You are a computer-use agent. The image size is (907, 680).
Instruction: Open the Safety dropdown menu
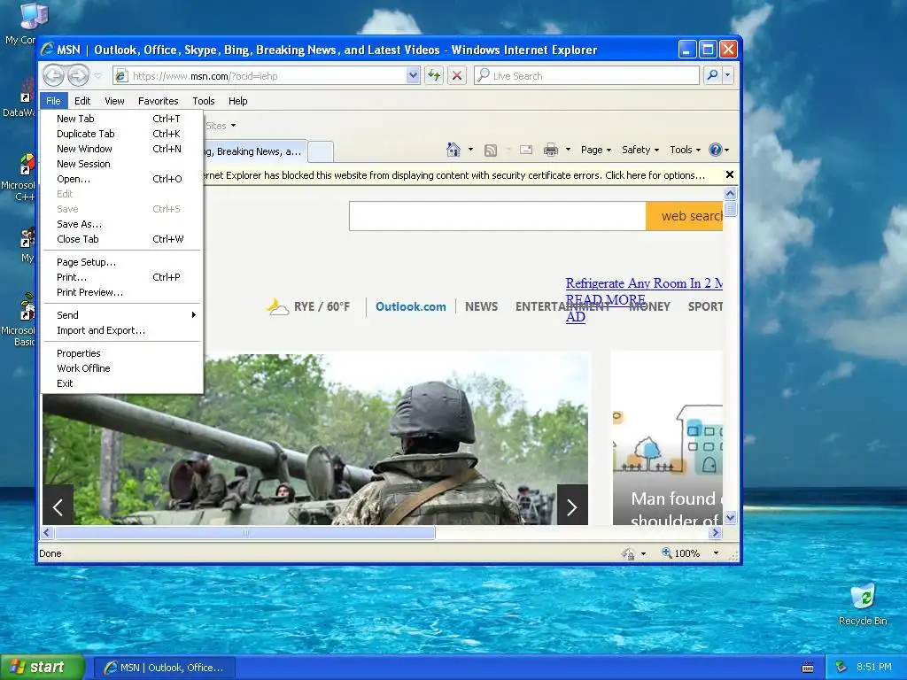(640, 150)
